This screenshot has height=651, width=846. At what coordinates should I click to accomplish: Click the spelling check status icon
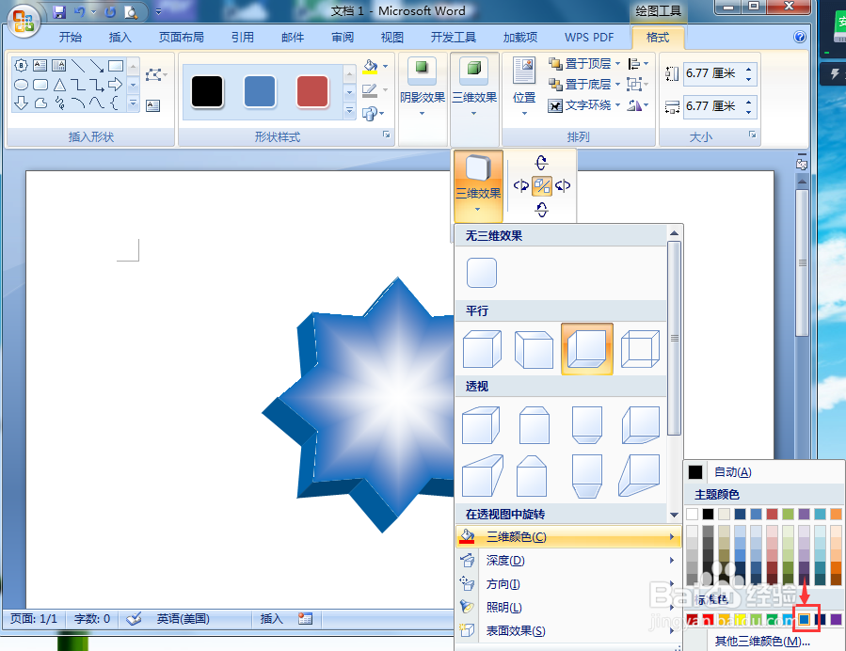(x=134, y=619)
